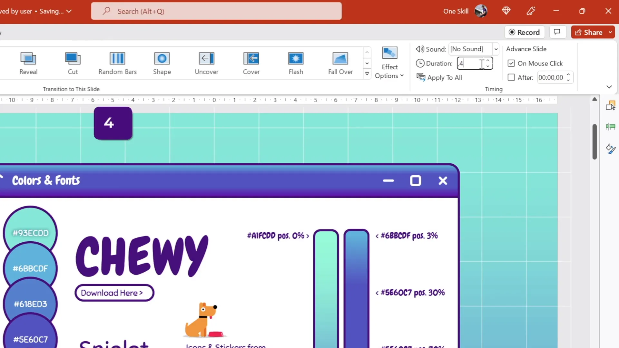Click the Search box
This screenshot has width=619, height=348.
pos(216,11)
